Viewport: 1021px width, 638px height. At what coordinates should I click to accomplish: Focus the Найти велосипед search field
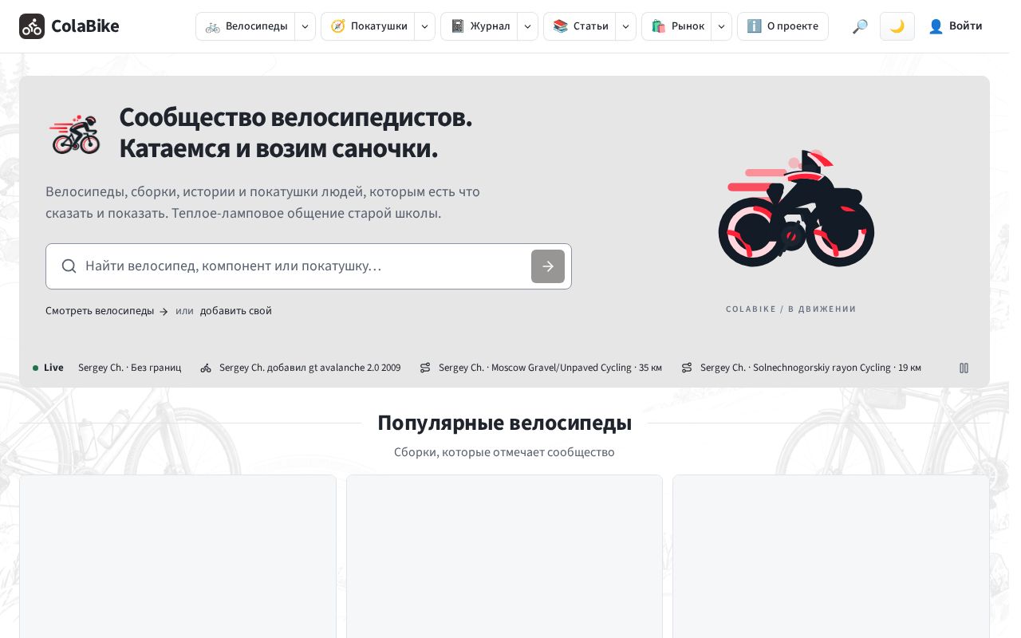click(x=308, y=266)
